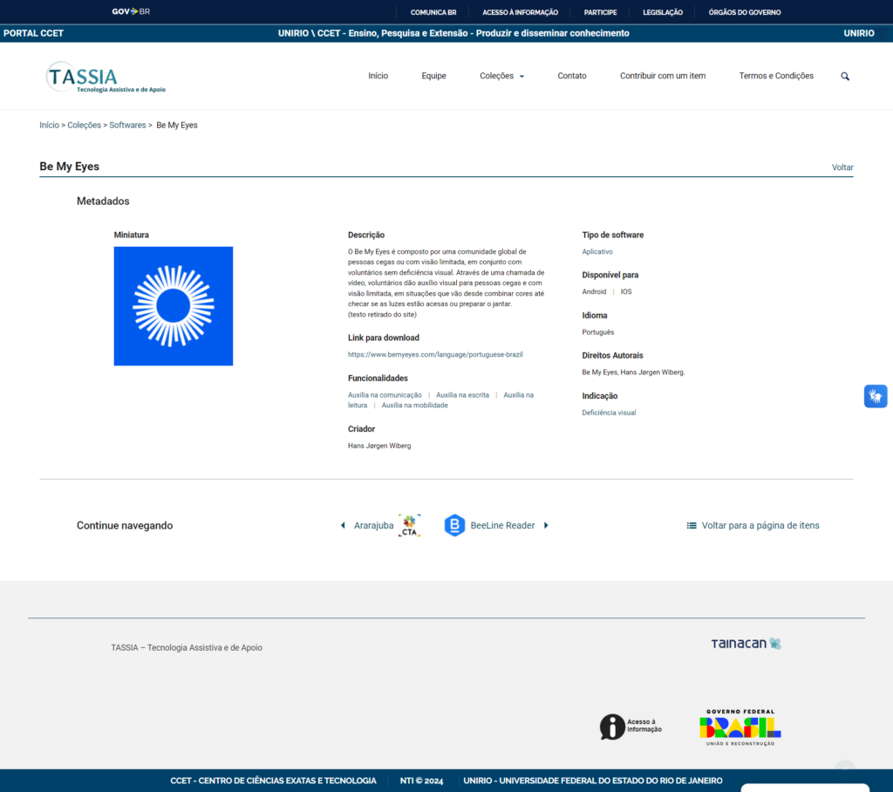893x792 pixels.
Task: Click the BeeLine Reader hexagon icon
Action: [454, 526]
